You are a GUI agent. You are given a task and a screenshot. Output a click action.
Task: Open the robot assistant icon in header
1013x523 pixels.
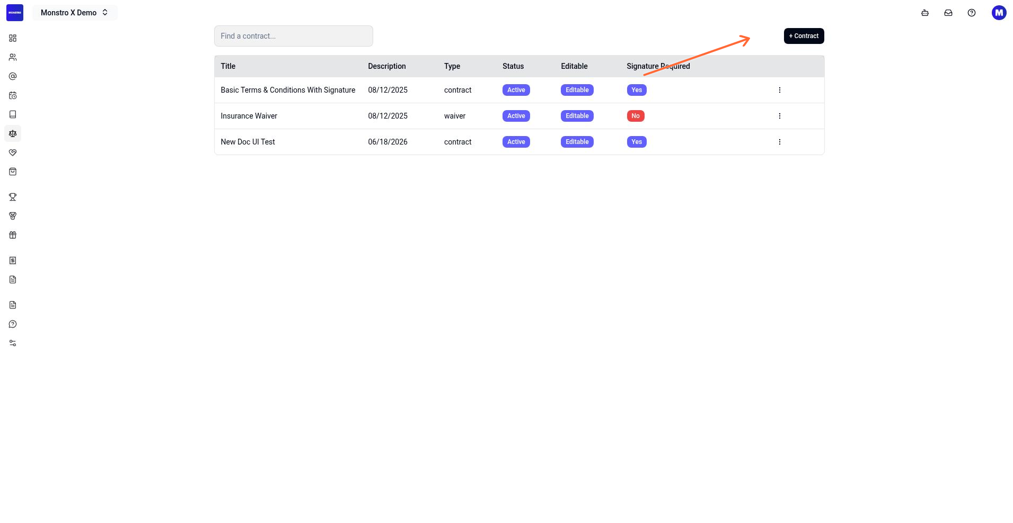click(925, 13)
